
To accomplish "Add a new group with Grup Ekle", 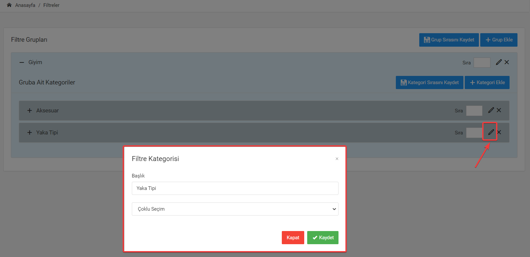I will point(499,40).
